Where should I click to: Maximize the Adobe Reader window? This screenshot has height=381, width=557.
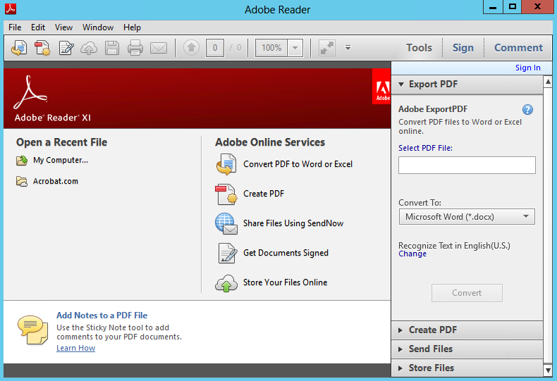coord(513,7)
